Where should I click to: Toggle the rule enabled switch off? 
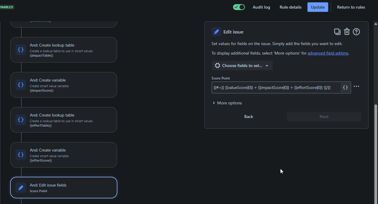(239, 7)
